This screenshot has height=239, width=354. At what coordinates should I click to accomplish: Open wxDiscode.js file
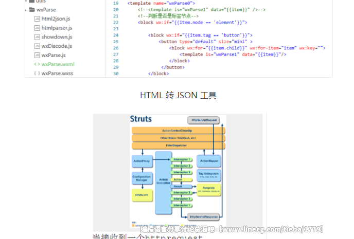pyautogui.click(x=57, y=46)
